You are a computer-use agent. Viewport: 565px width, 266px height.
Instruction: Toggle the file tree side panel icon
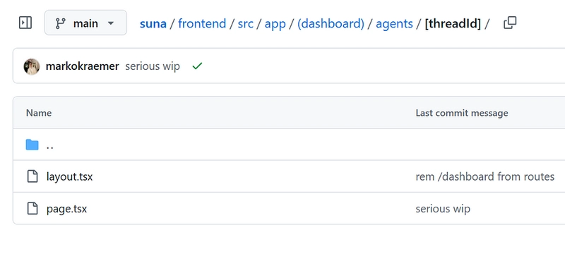pos(25,23)
